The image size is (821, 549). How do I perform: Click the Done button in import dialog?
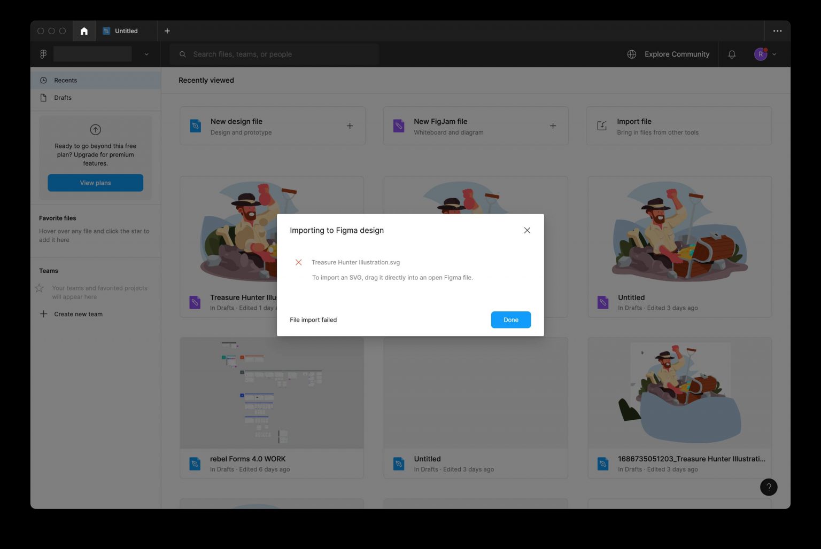[510, 319]
